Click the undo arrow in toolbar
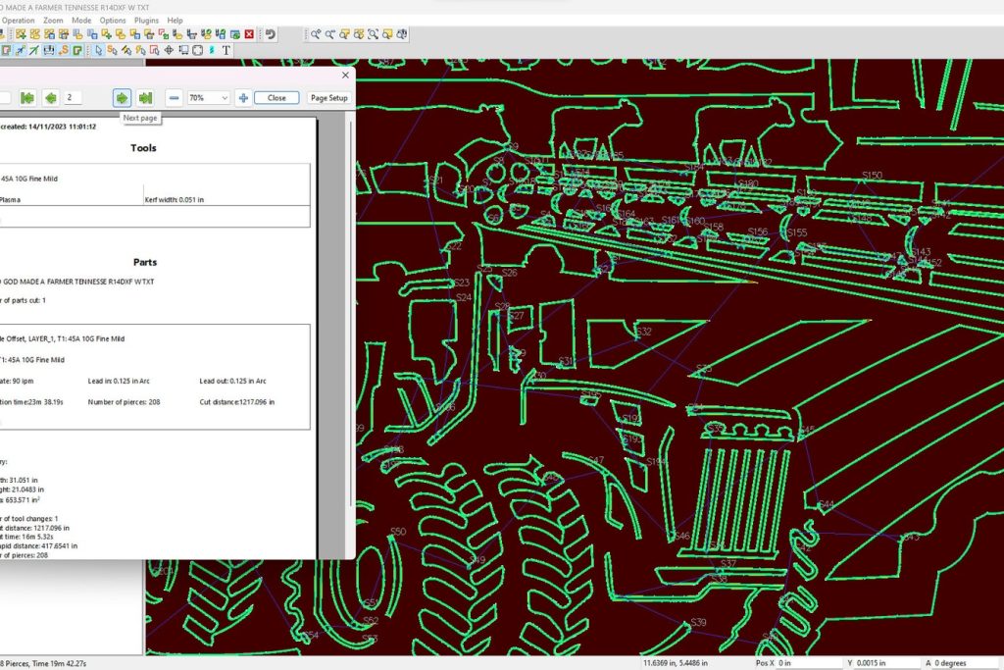This screenshot has width=1004, height=670. tap(270, 34)
